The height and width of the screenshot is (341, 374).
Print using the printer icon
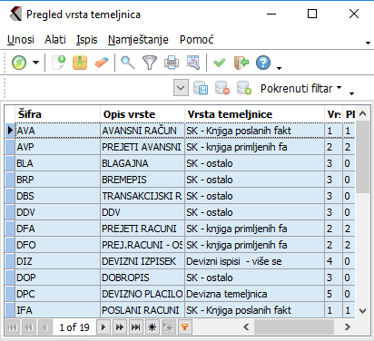tap(172, 63)
